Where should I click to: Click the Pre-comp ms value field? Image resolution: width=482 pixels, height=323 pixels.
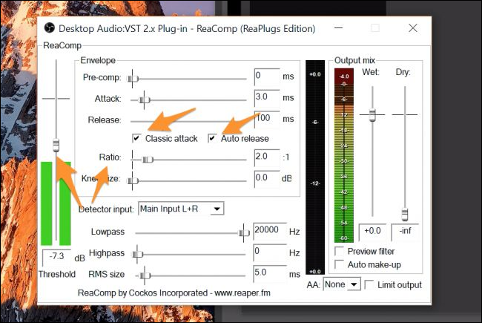267,76
